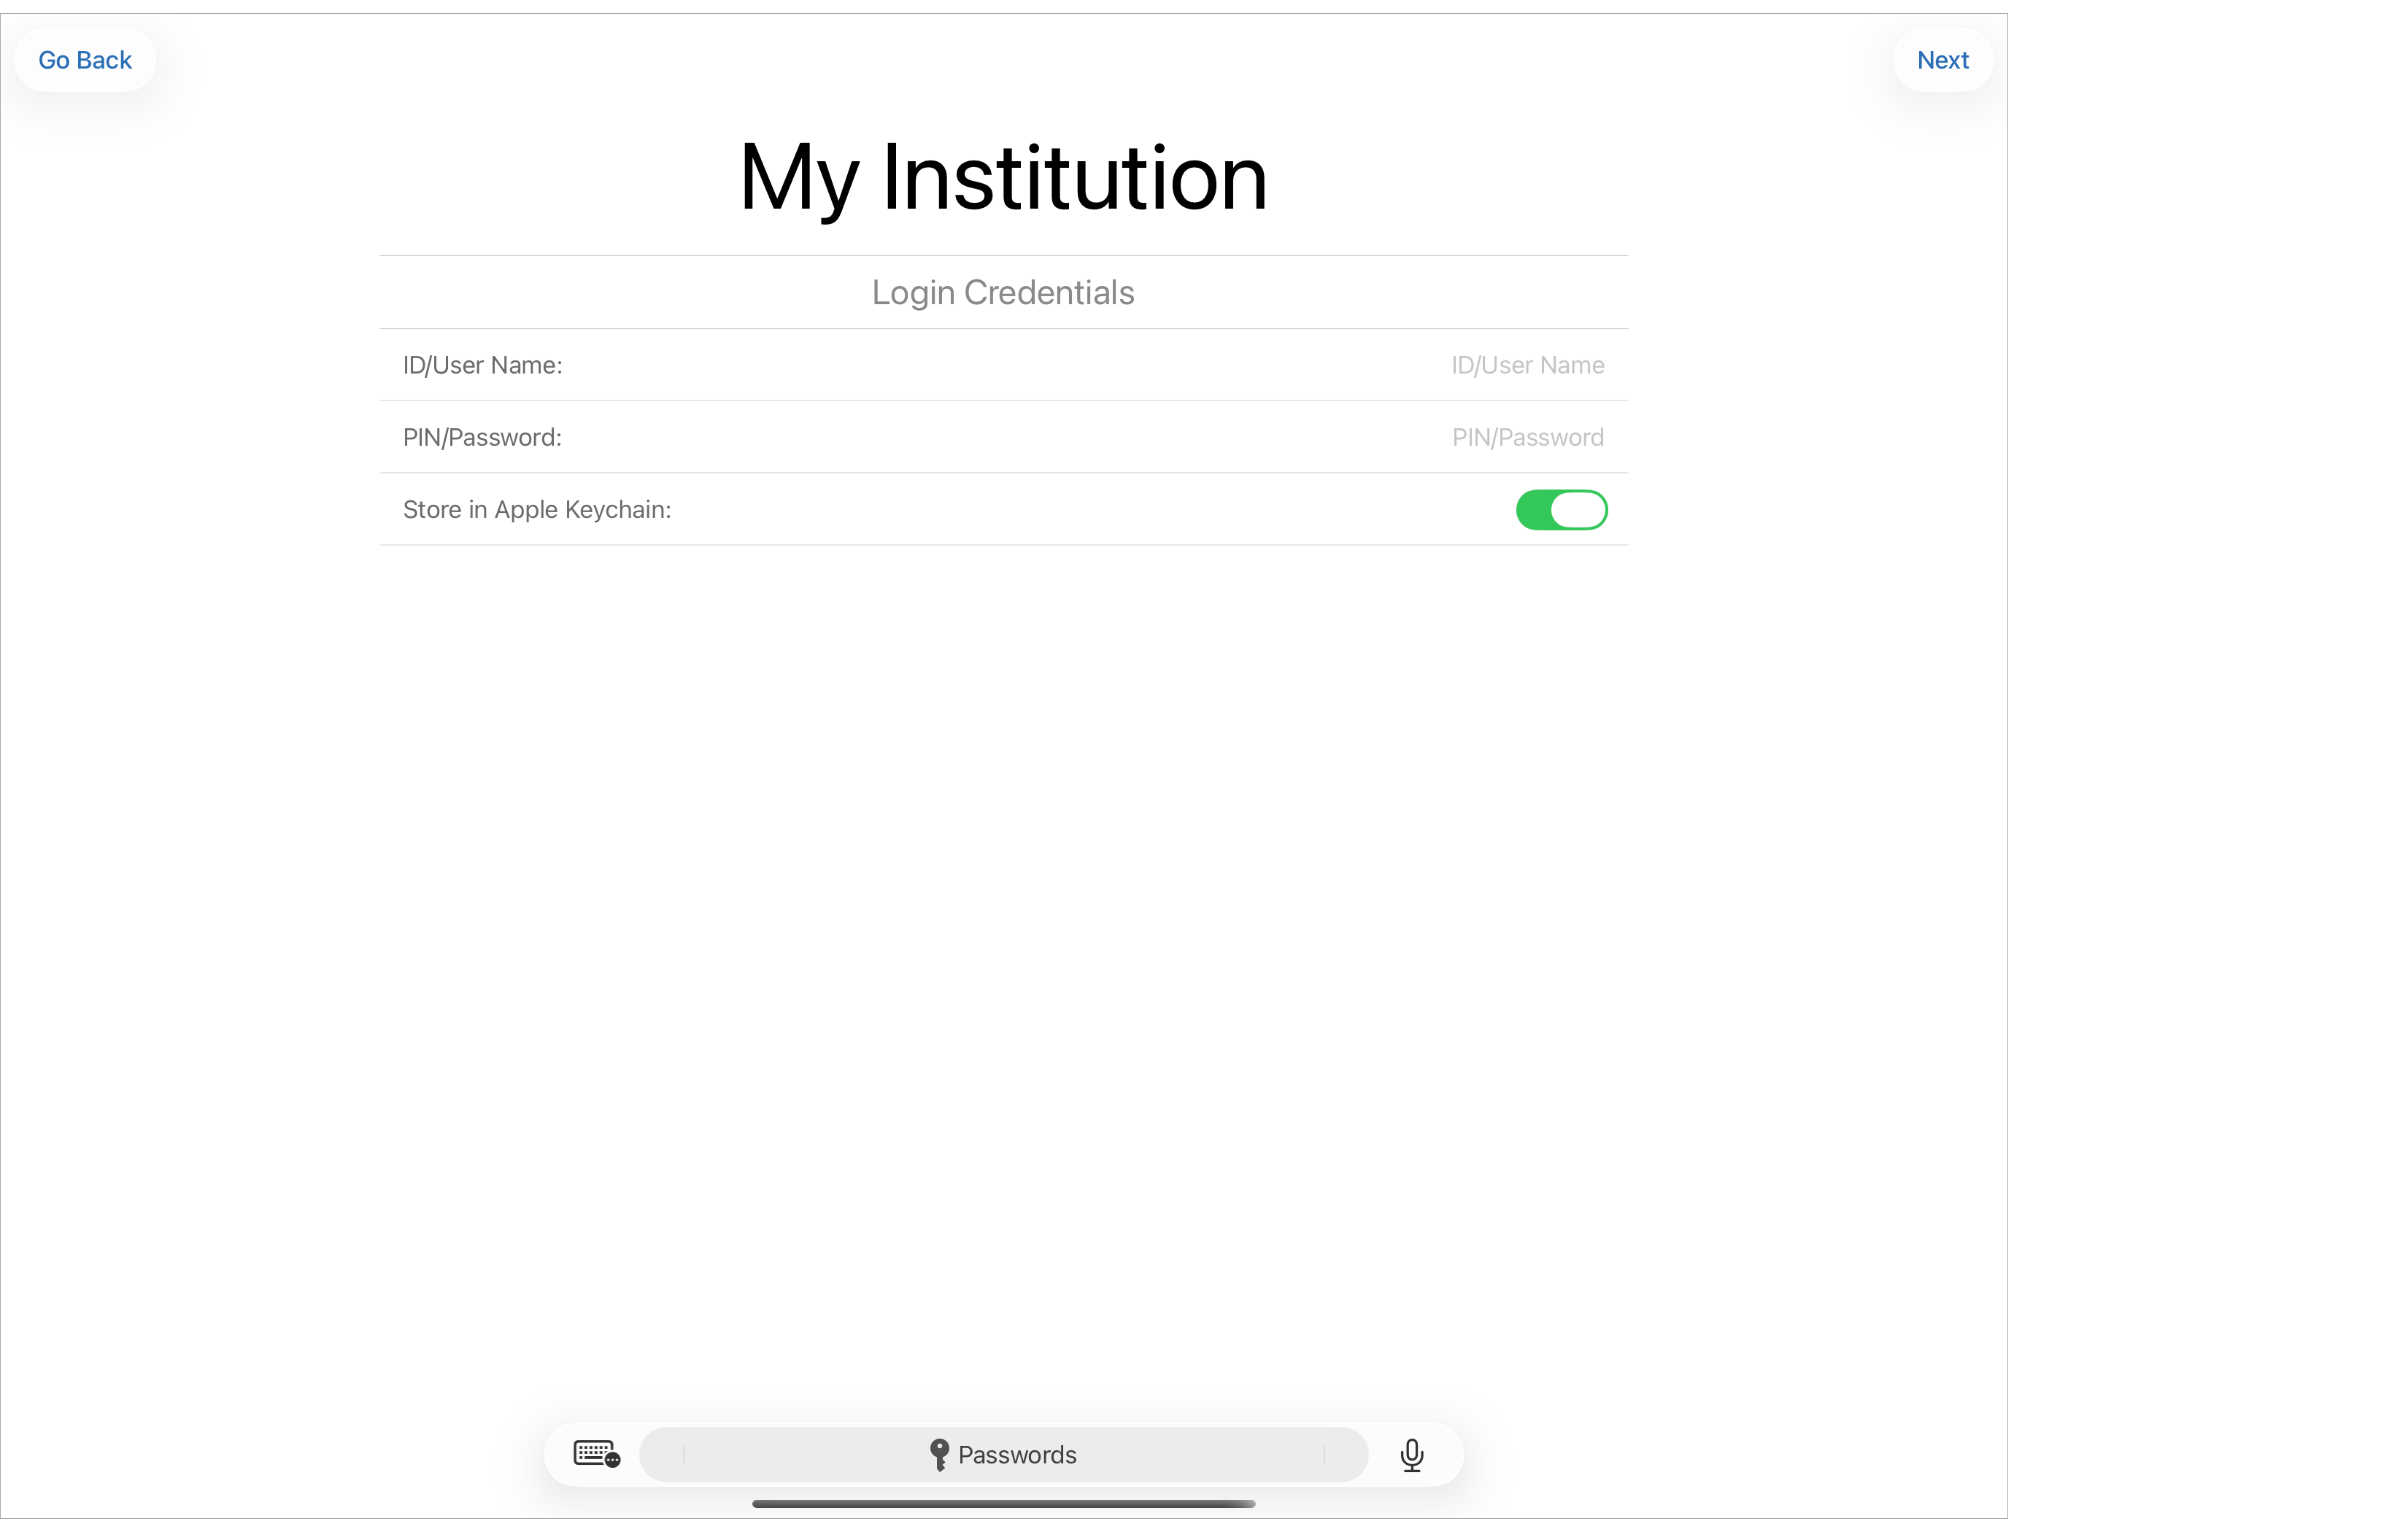
Task: Tap the left edge of the suggestion bar
Action: coord(683,1455)
